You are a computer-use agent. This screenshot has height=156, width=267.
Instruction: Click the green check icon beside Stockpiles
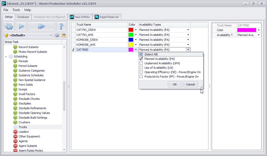click(x=15, y=103)
